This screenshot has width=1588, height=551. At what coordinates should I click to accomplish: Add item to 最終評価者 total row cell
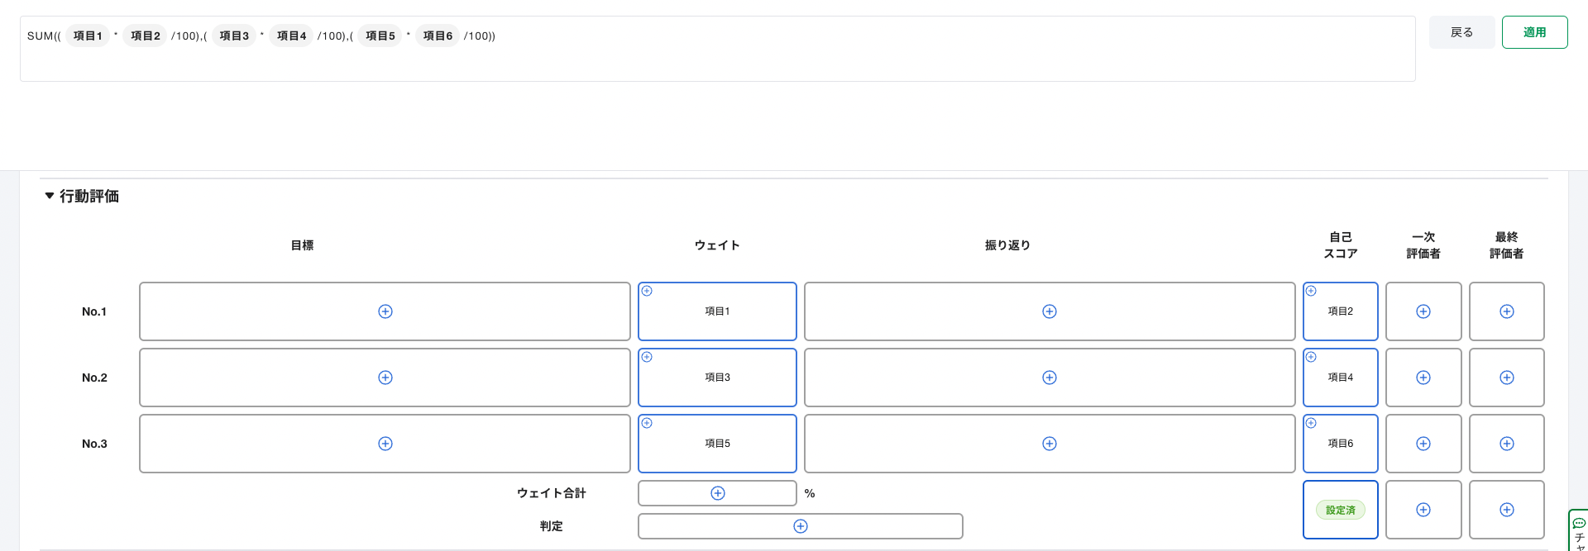[x=1507, y=510]
